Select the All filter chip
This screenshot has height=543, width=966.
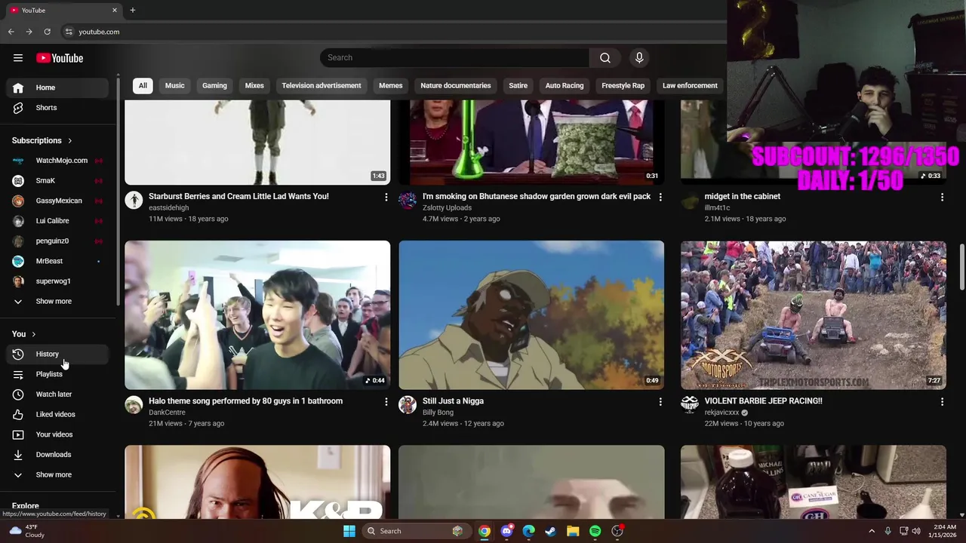(x=143, y=86)
